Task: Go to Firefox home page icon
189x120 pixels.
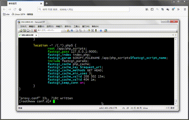Action: [20, 9]
